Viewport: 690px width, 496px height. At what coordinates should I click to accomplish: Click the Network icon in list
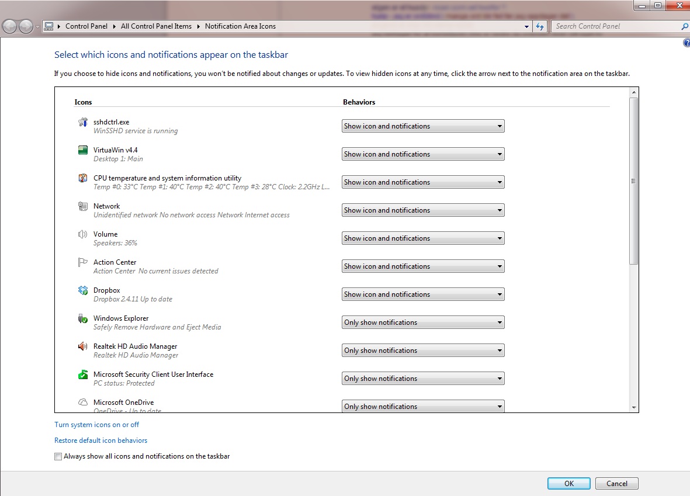pyautogui.click(x=83, y=206)
